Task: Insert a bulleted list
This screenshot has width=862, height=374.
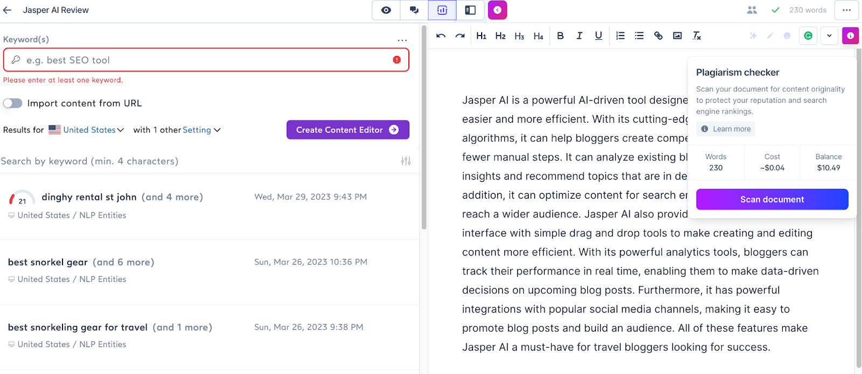Action: click(639, 36)
